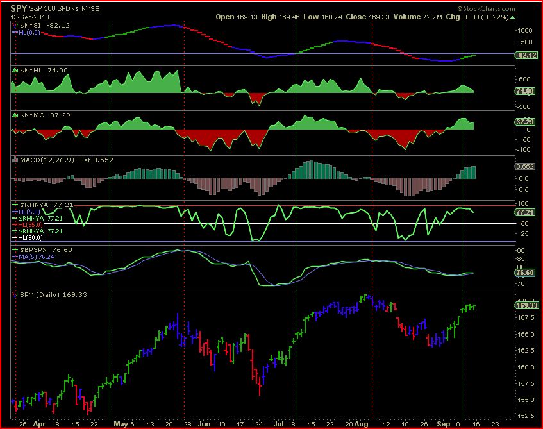Click the S&P 500 SPDRs NYSE title

pos(64,9)
